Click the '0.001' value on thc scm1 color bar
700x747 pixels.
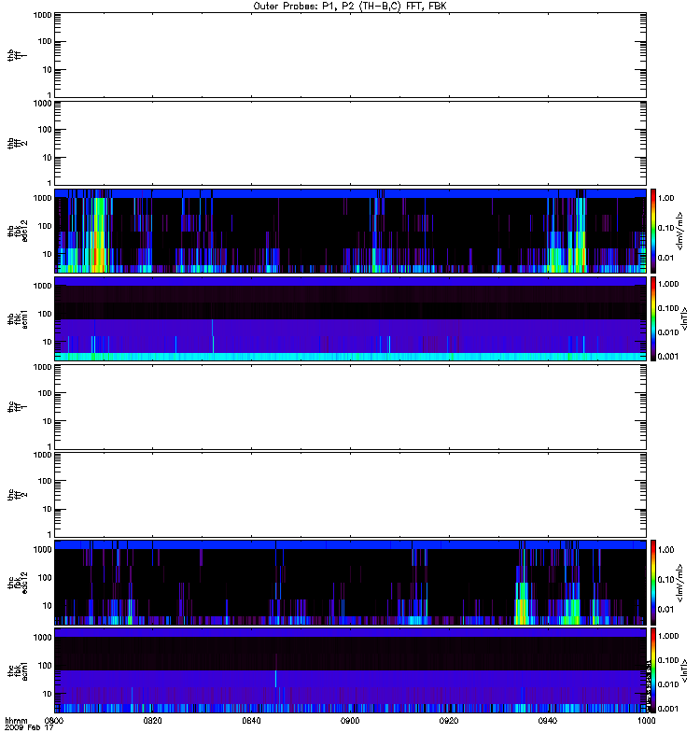click(x=668, y=709)
